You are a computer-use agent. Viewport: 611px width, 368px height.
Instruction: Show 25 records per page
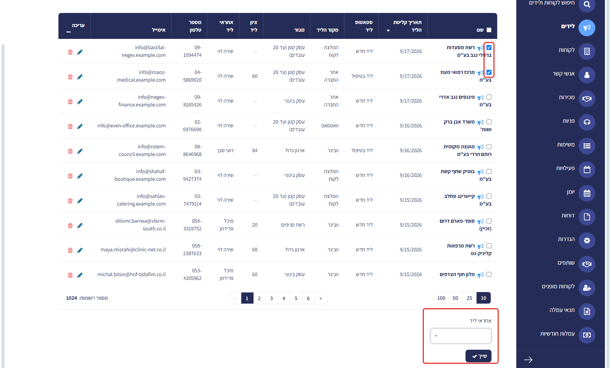(x=469, y=298)
